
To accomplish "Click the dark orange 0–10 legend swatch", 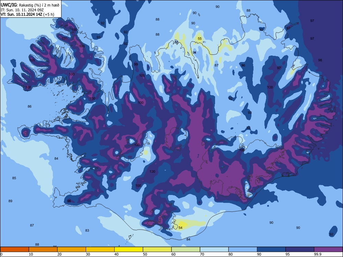I will point(14,249).
